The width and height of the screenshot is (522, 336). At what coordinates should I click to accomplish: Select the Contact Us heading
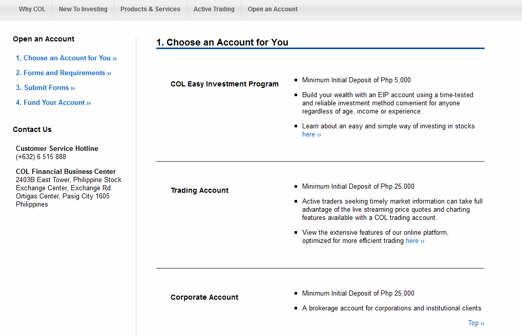32,129
